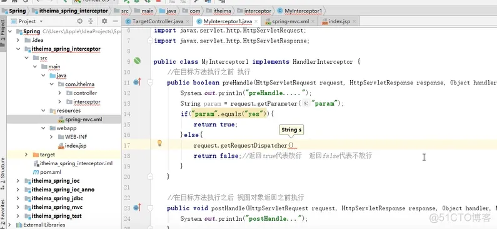497x229 pixels.
Task: Select com.itheima package in the tree
Action: pos(80,84)
